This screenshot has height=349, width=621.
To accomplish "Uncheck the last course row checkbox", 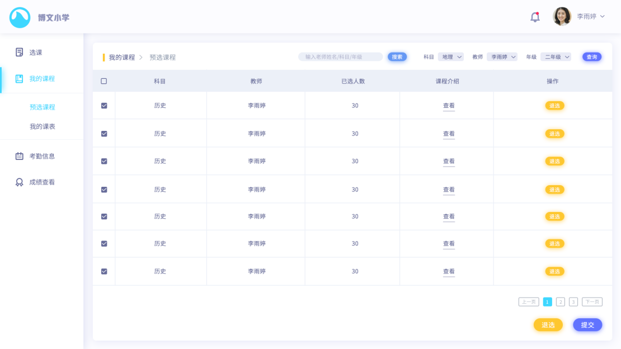I will [x=104, y=271].
